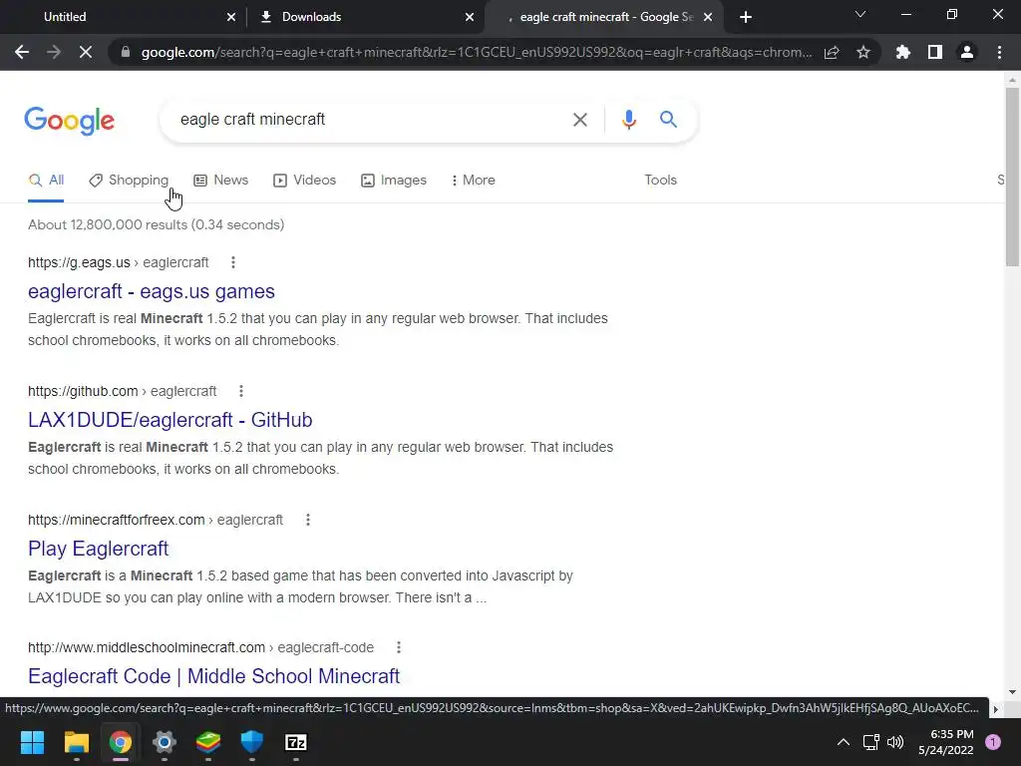Open options for the github.com result
1021x766 pixels.
[241, 391]
